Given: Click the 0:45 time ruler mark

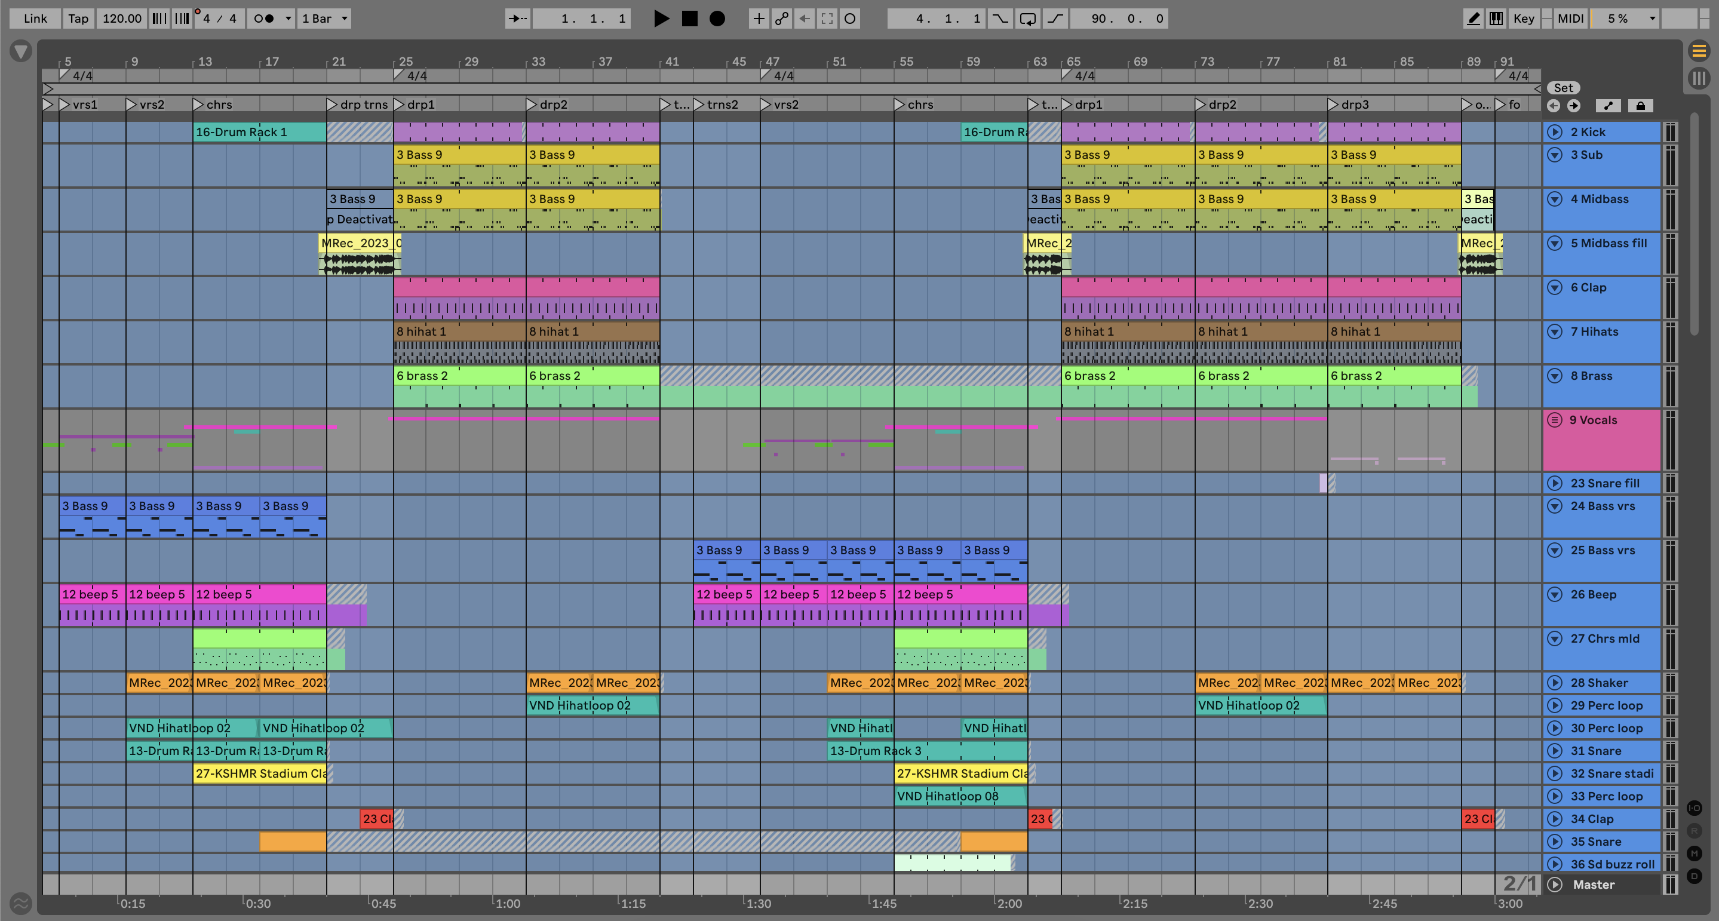Looking at the screenshot, I should click(383, 904).
